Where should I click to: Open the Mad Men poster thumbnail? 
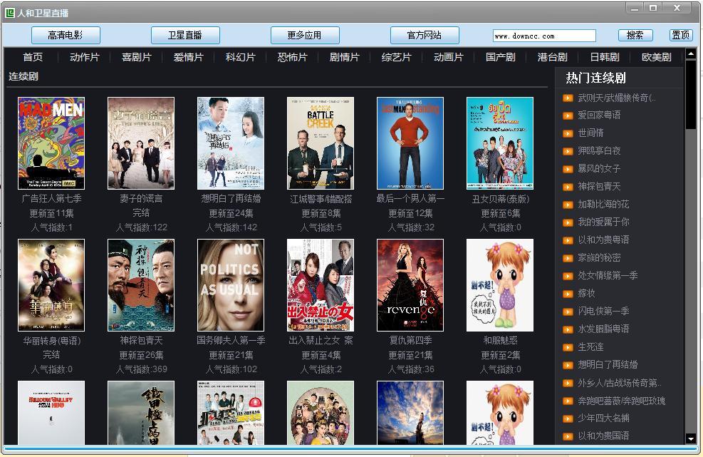[51, 143]
